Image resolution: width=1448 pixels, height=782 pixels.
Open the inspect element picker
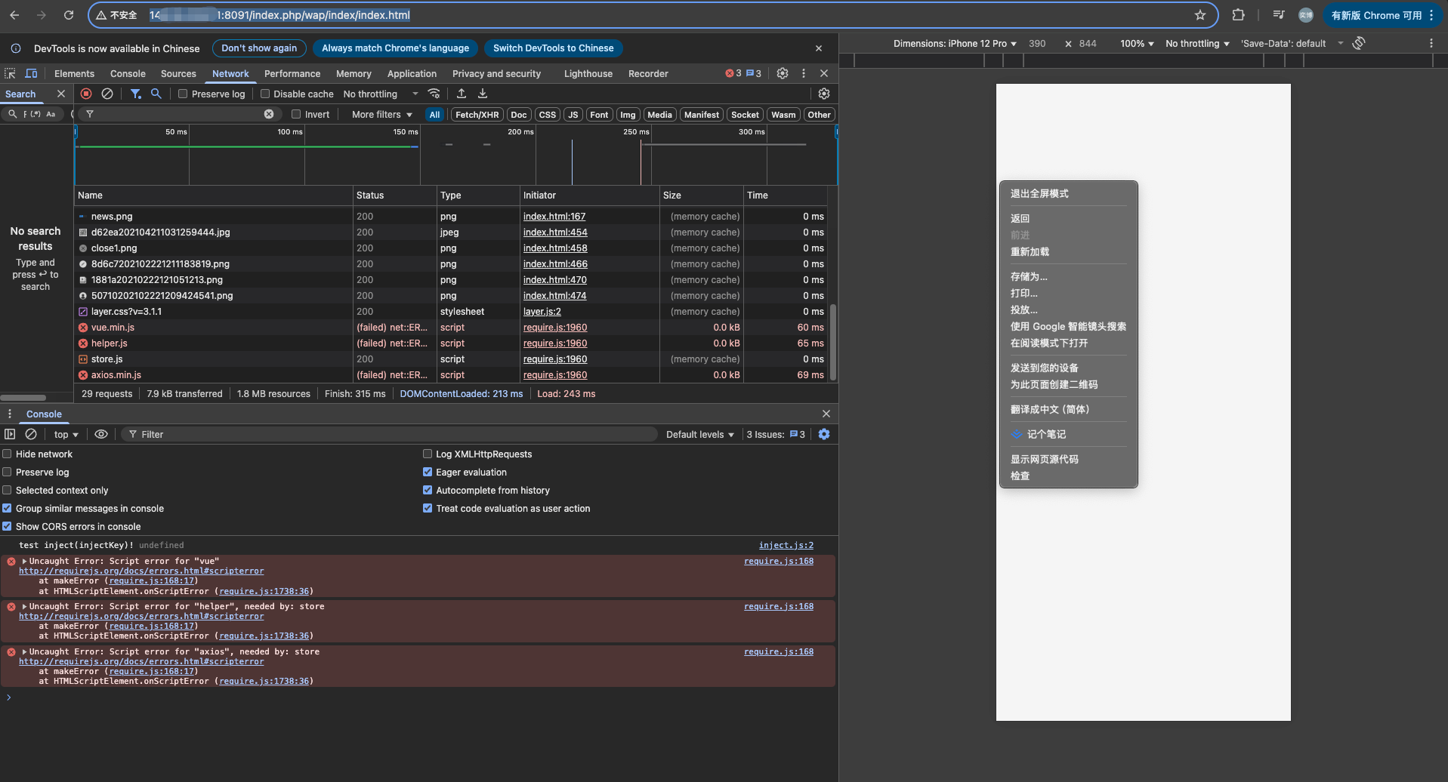point(10,73)
